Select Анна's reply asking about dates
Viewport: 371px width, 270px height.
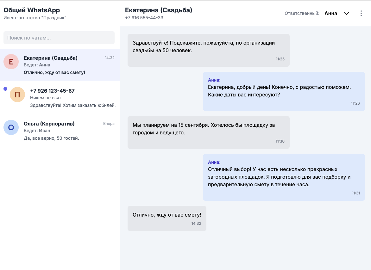[x=284, y=91]
